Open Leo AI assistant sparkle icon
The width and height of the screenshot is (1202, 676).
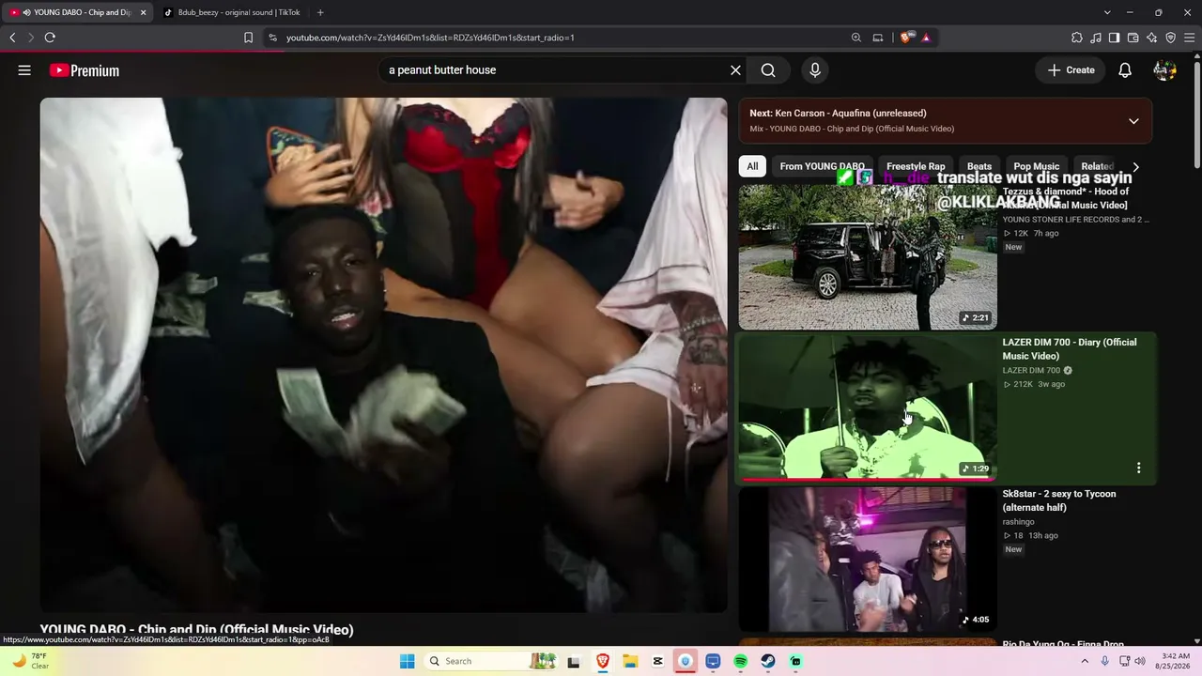coord(1151,38)
